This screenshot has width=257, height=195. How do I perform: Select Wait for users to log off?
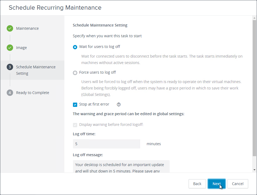(x=75, y=47)
